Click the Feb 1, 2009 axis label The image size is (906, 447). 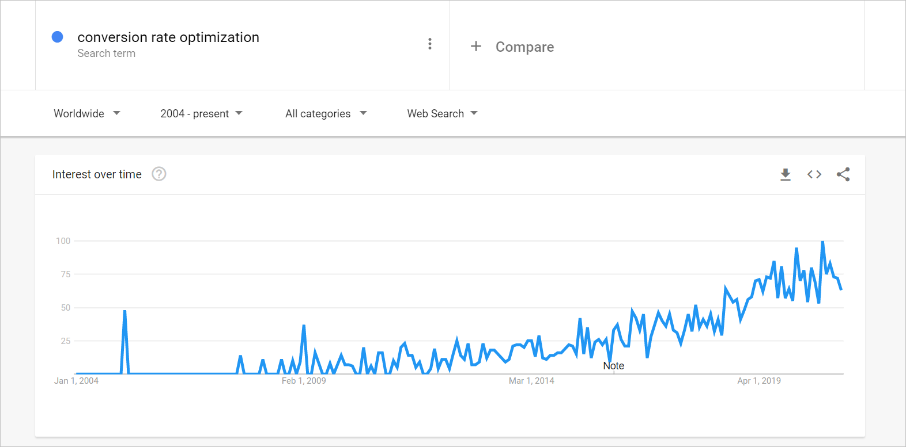304,380
